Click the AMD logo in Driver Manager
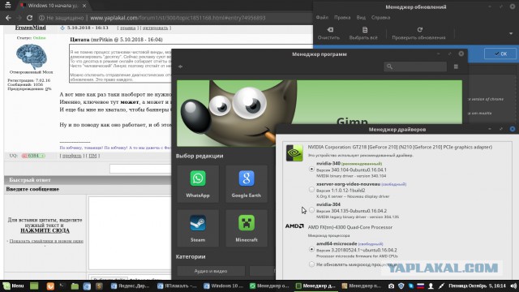The height and width of the screenshot is (292, 519). click(294, 226)
